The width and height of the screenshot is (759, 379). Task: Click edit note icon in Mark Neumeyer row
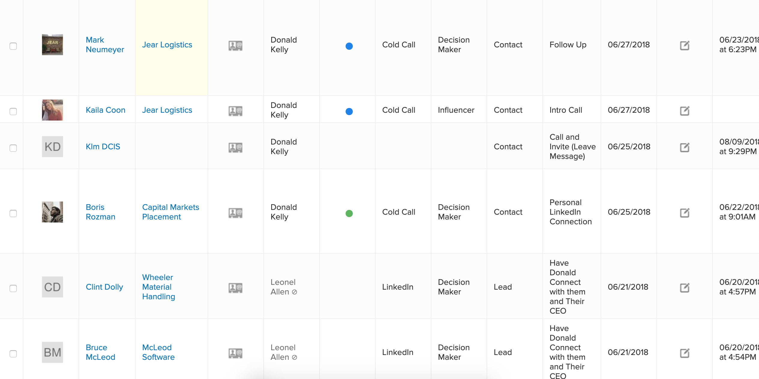tap(685, 46)
